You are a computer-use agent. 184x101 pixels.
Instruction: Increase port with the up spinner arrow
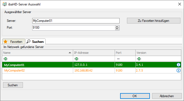[x=117, y=27]
